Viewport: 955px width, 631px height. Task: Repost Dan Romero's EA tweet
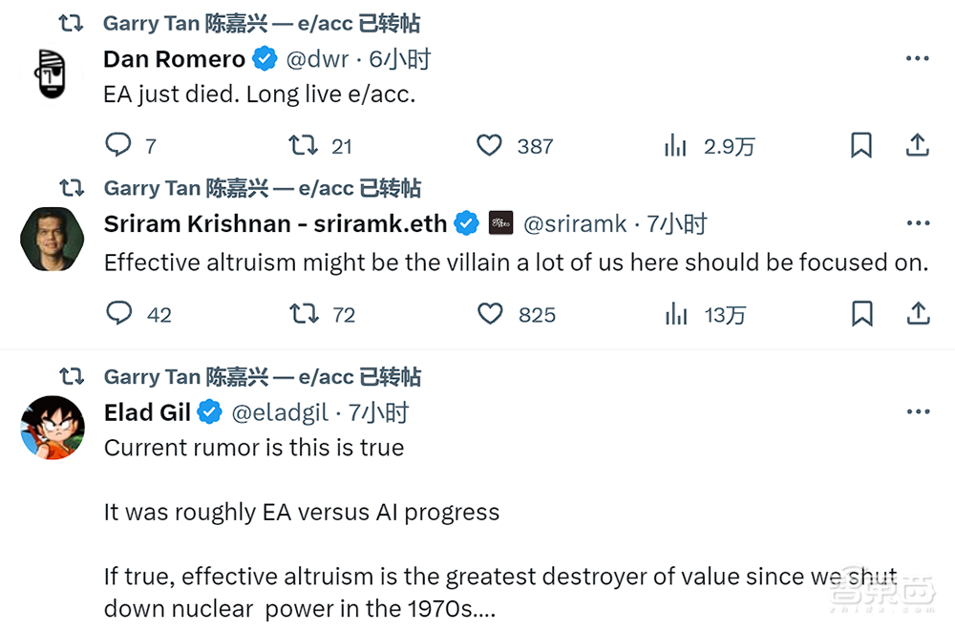click(304, 145)
